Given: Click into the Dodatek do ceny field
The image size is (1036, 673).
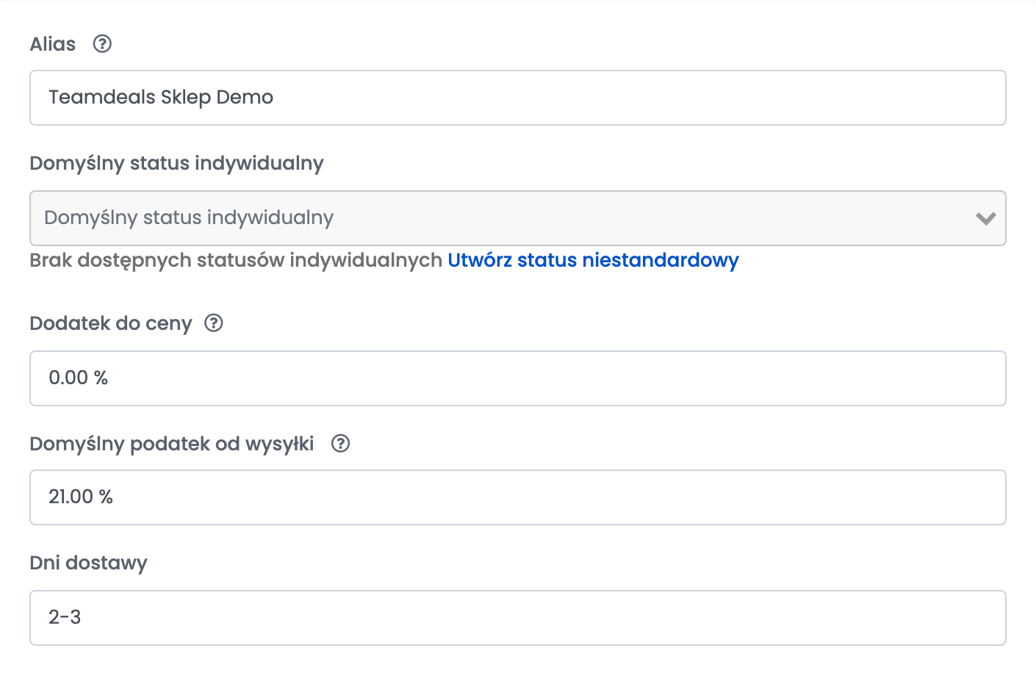Looking at the screenshot, I should pos(518,378).
